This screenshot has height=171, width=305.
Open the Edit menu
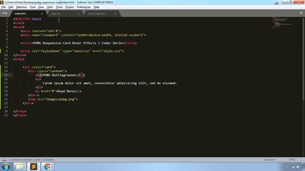(10, 7)
